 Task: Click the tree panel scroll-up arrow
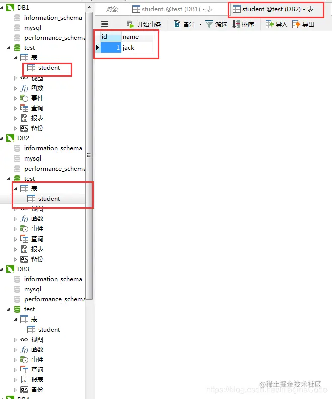[89, 7]
